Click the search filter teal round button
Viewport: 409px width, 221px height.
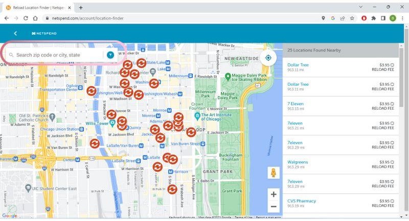(110, 55)
